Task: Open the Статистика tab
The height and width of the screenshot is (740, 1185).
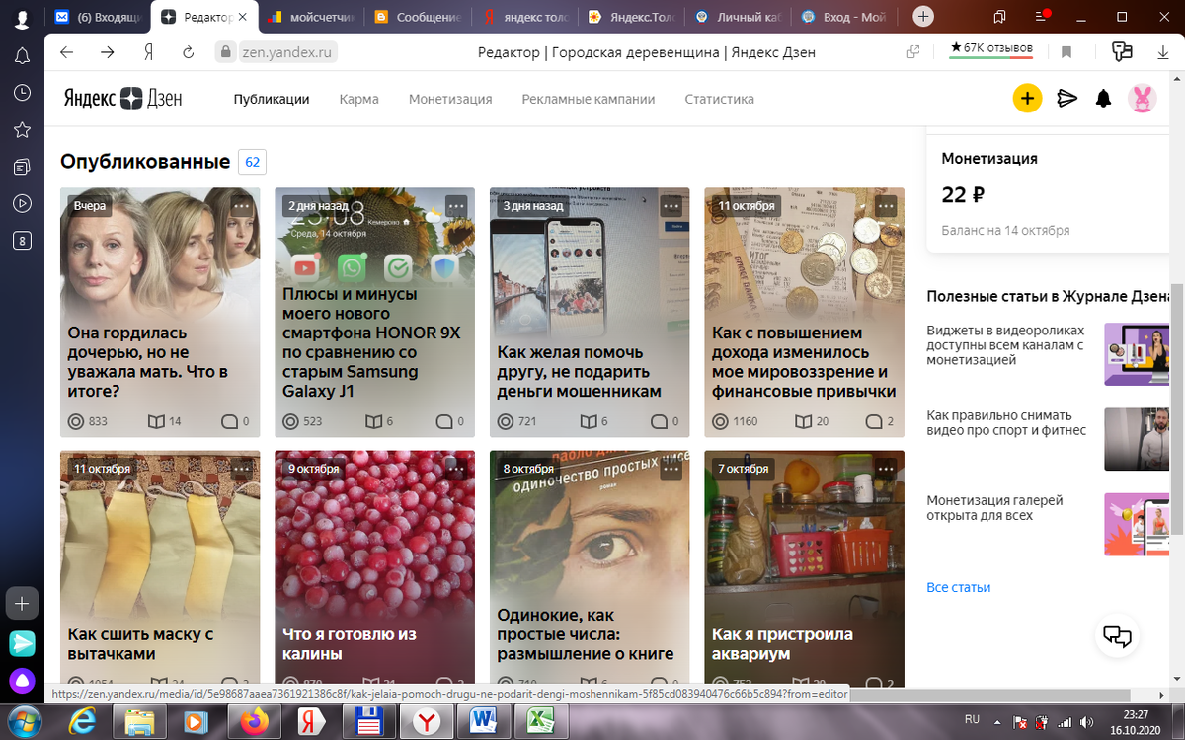Action: coord(720,99)
